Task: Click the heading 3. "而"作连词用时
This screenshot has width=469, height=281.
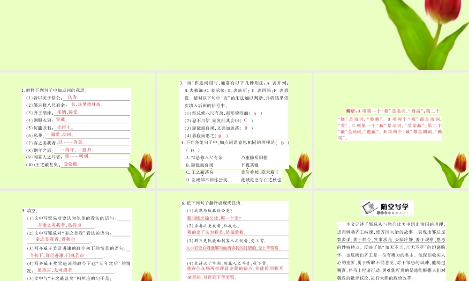Action: coord(234,94)
